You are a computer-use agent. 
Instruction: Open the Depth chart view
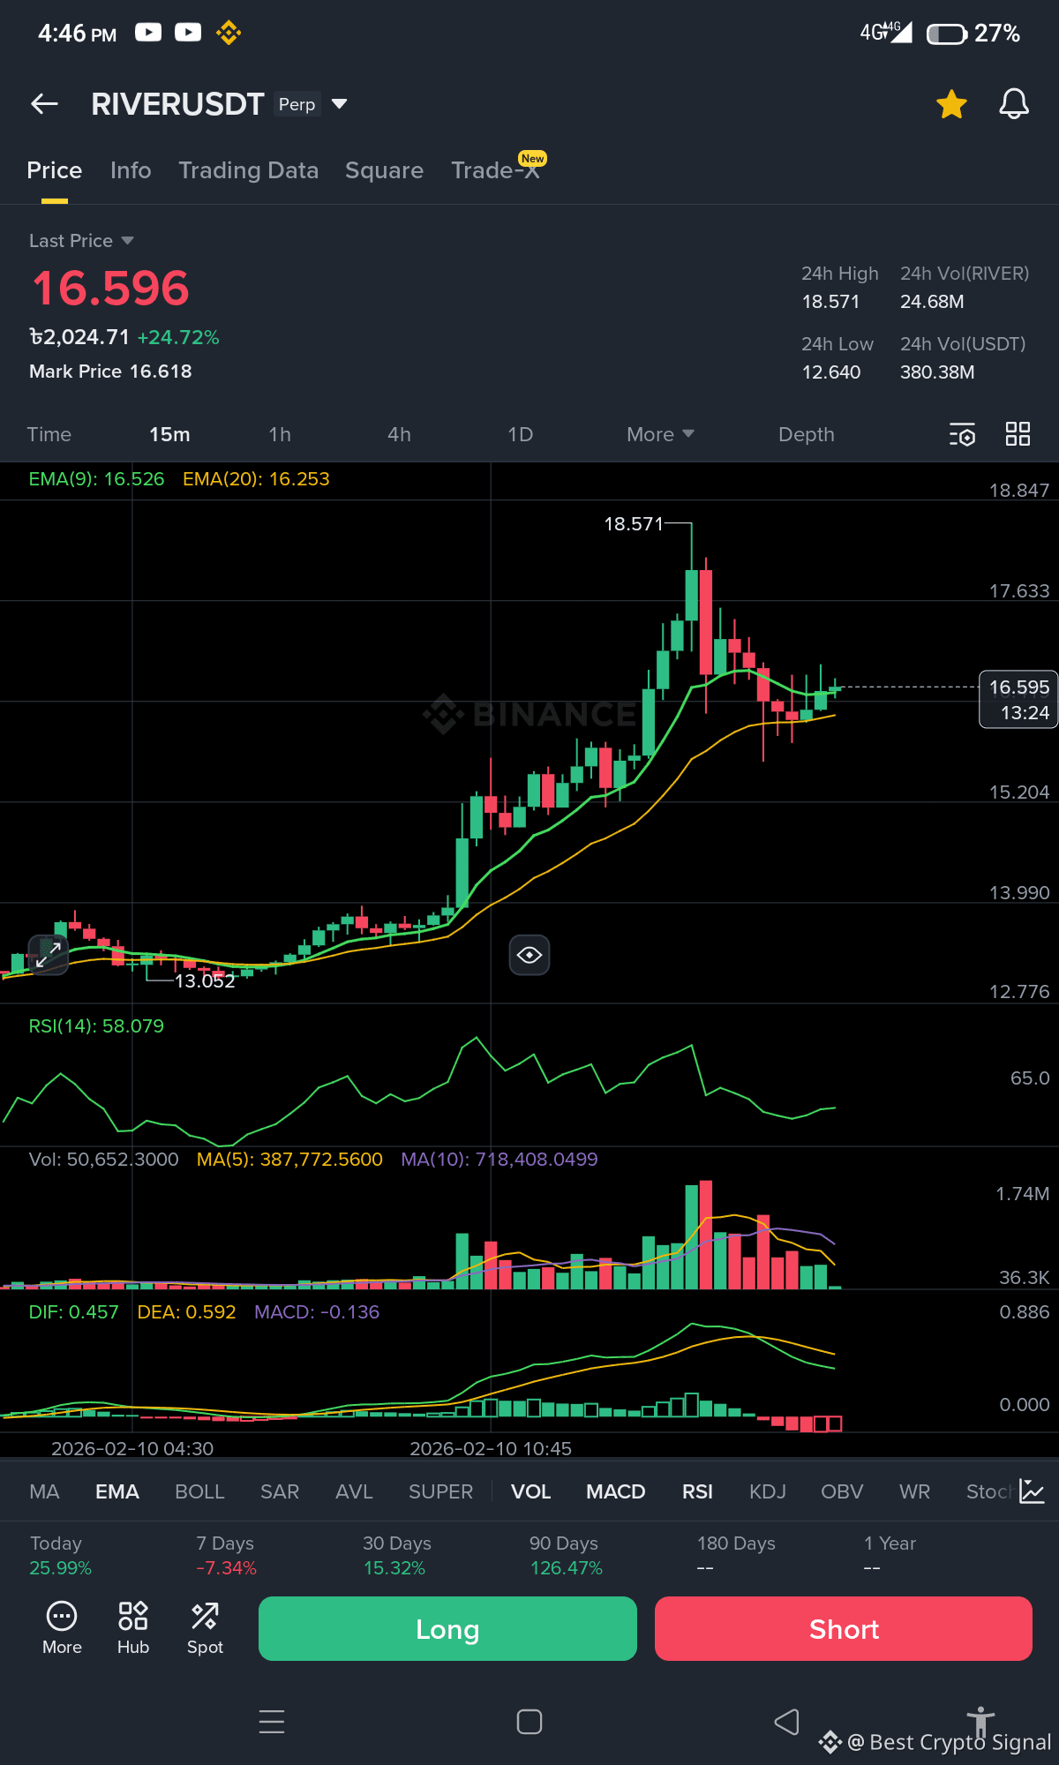pyautogui.click(x=807, y=434)
